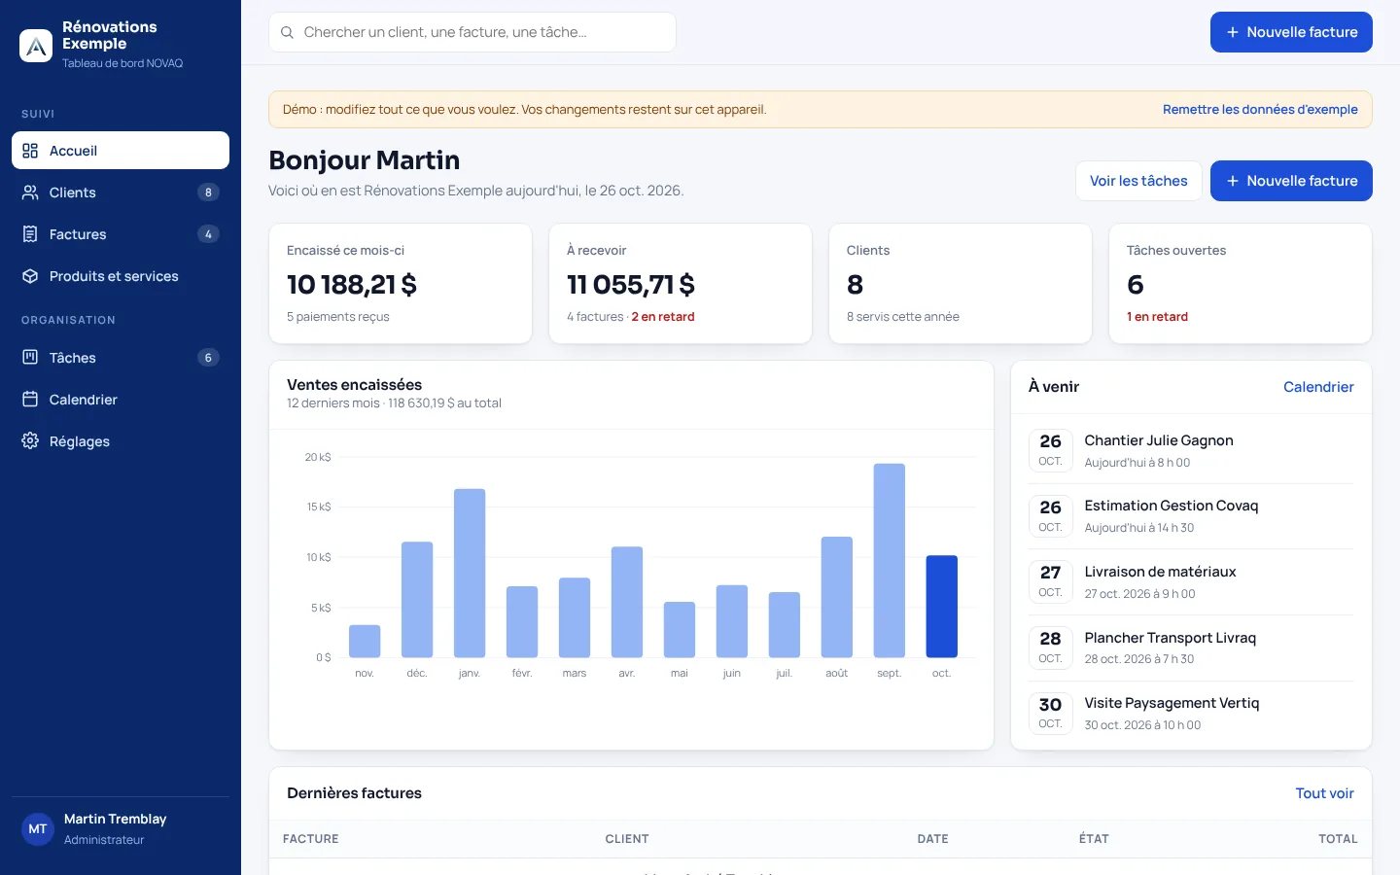
Task: Open the À recevoir card
Action: tap(681, 284)
